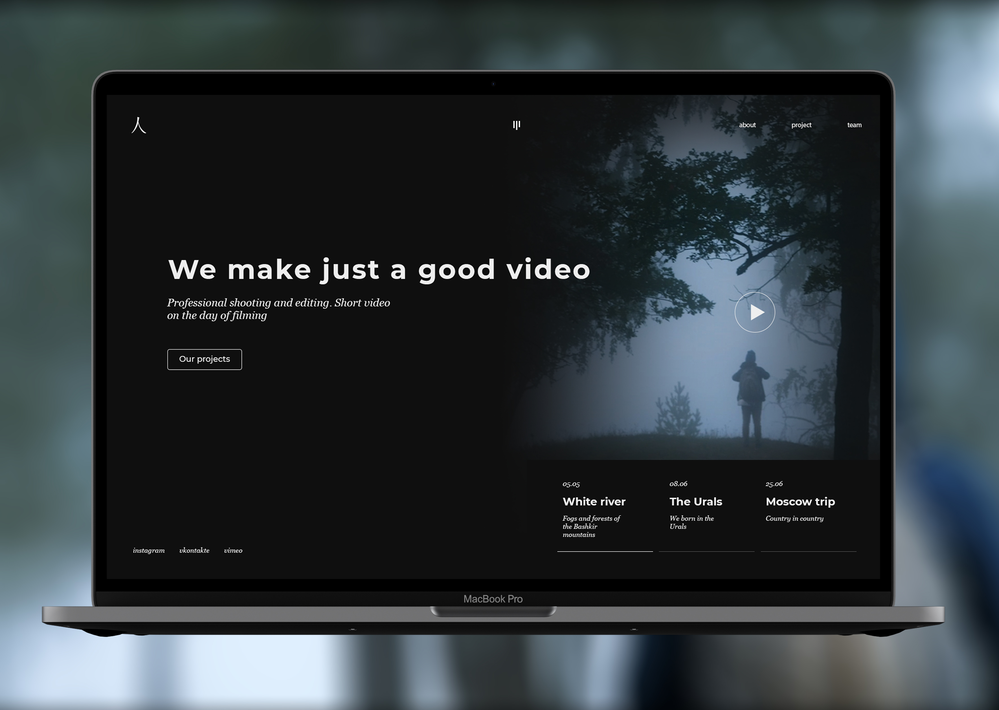The image size is (999, 710).
Task: Select The Urals project title
Action: [x=695, y=501]
